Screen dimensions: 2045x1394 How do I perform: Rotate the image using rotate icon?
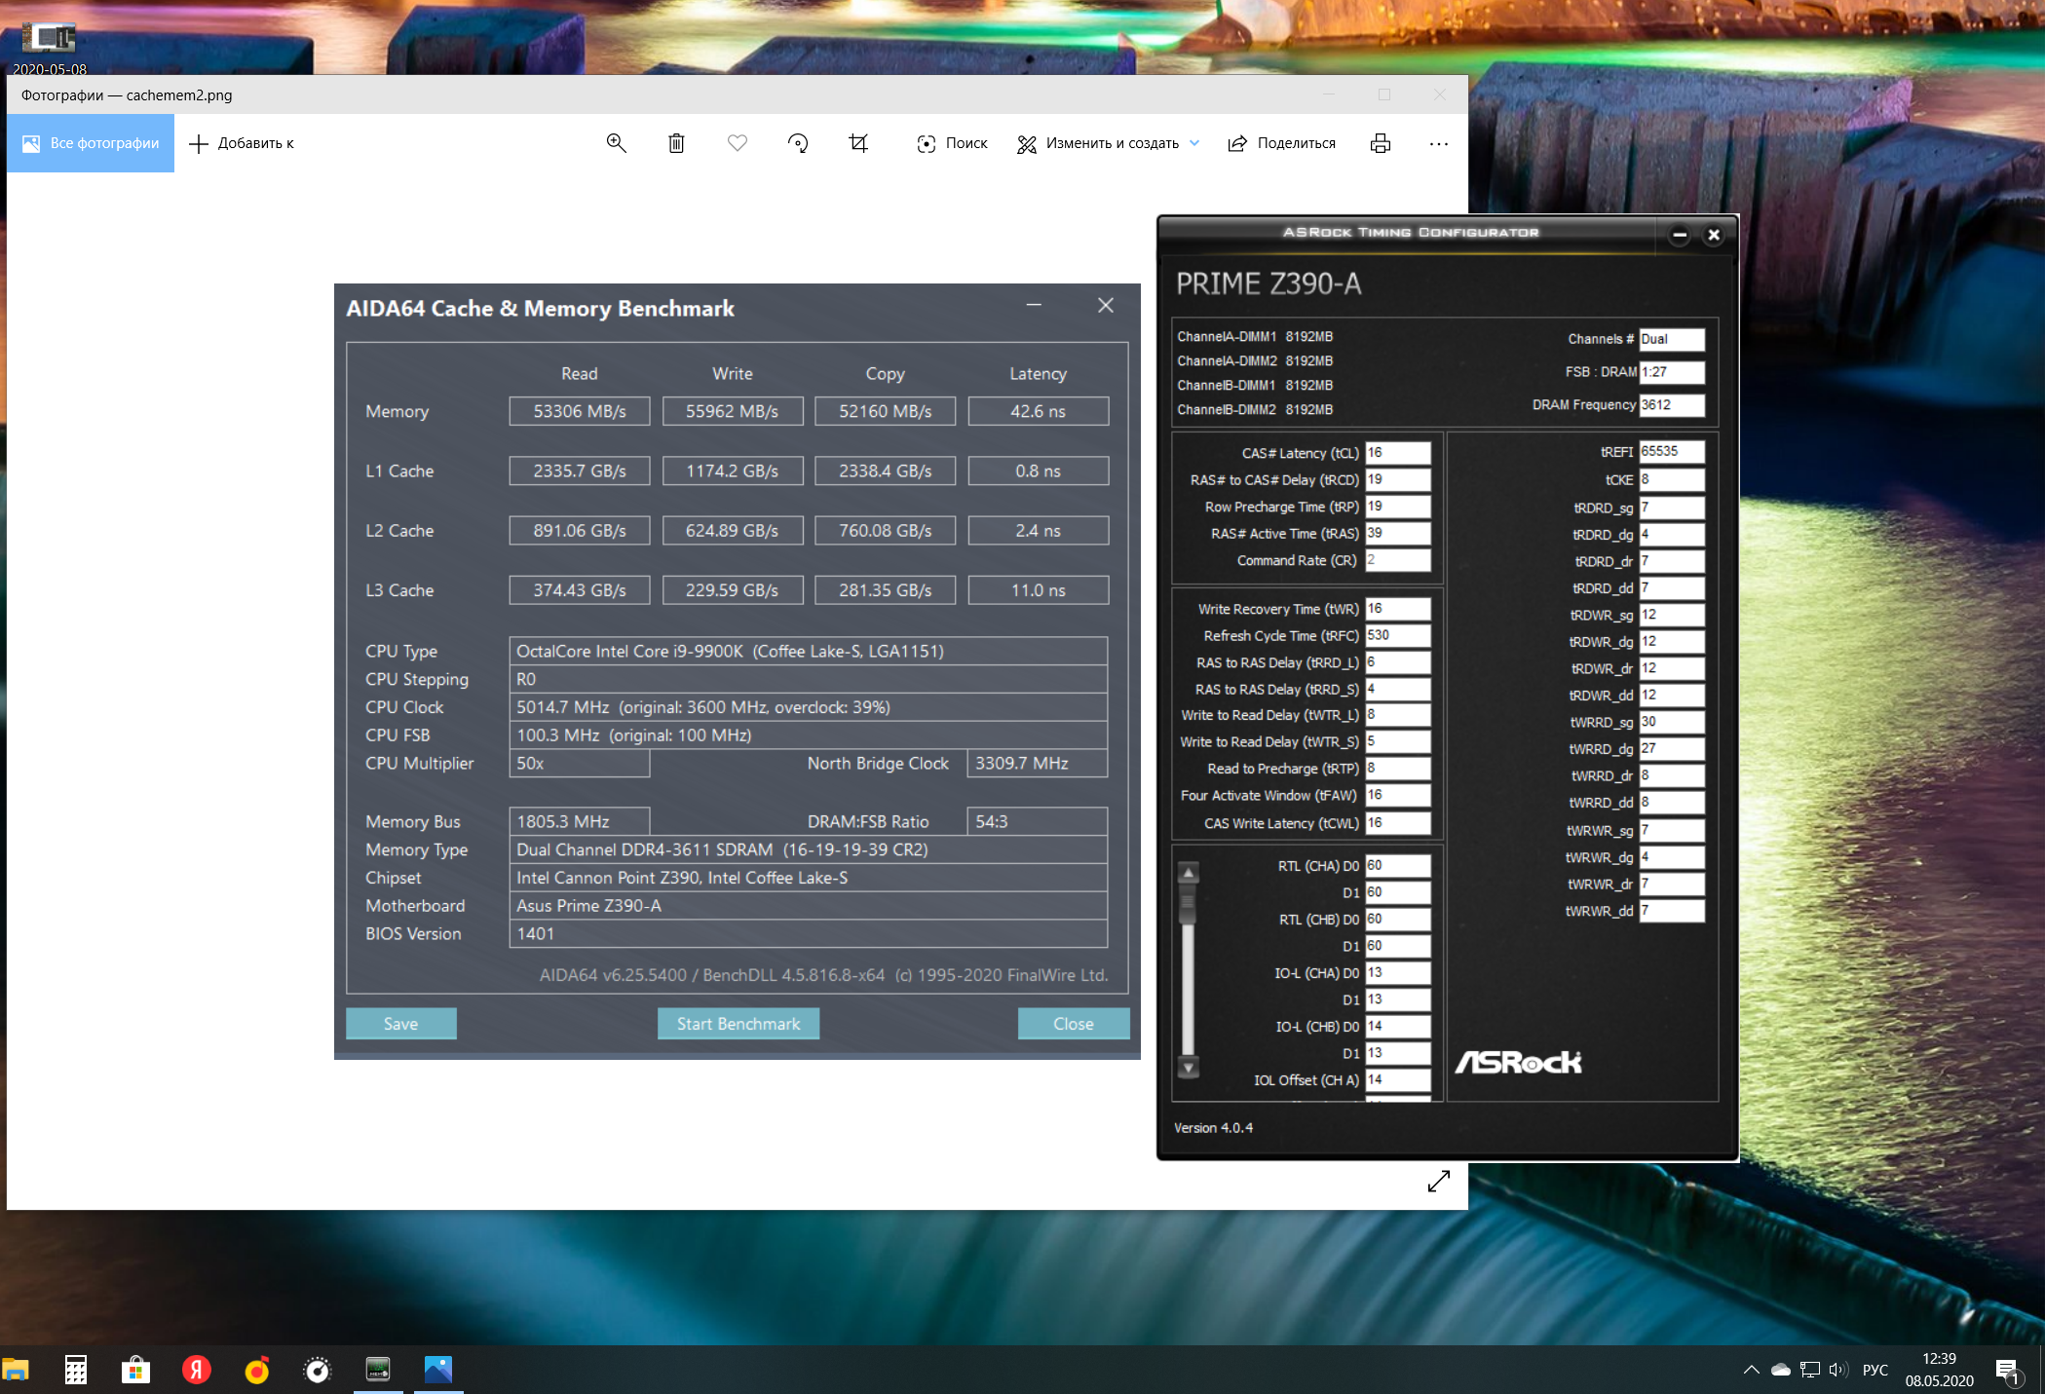click(x=798, y=143)
